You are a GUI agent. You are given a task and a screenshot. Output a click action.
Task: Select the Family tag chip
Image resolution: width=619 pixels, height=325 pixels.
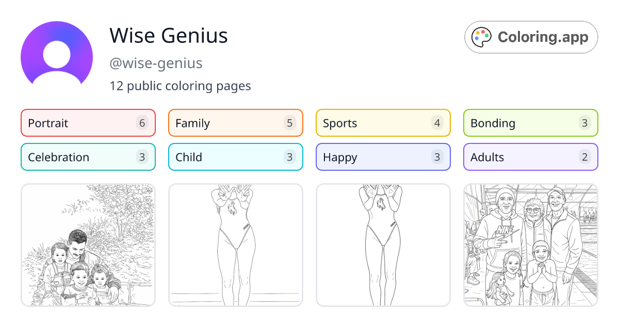pyautogui.click(x=235, y=123)
